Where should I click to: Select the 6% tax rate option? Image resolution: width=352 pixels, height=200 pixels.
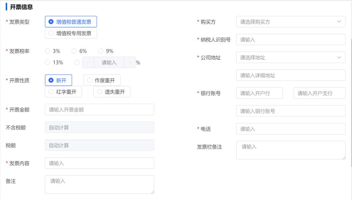pos(74,51)
